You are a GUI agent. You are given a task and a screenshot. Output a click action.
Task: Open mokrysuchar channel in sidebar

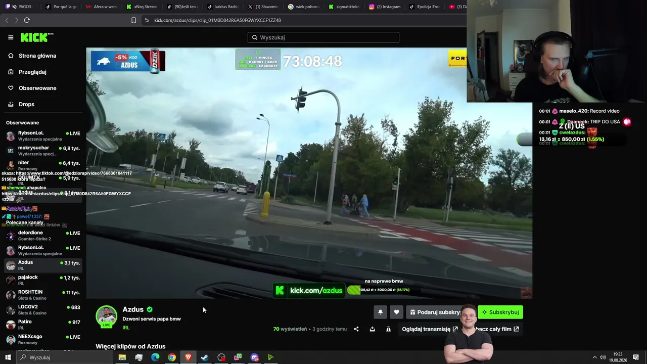43,151
